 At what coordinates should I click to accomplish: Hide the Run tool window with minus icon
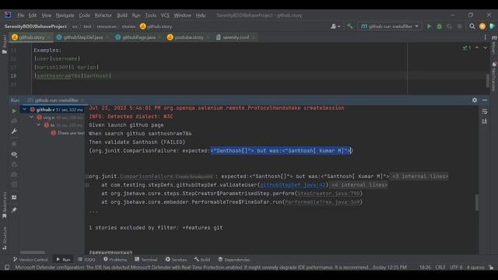coord(485,100)
